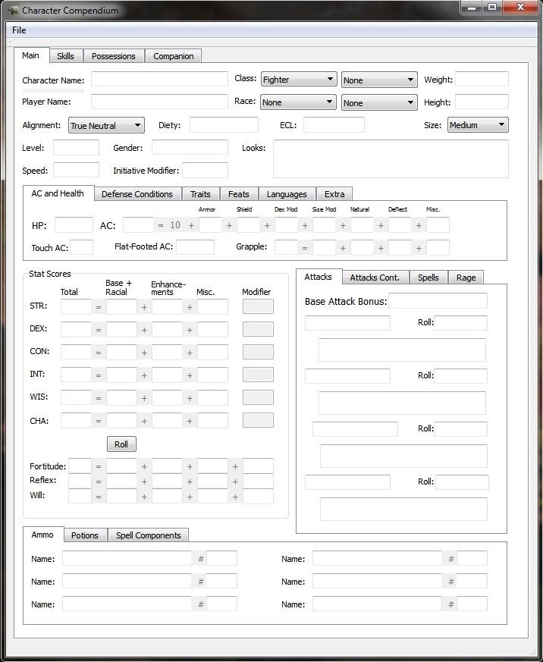Viewport: 543px width, 662px height.
Task: Open the Traits tab
Action: [x=200, y=194]
